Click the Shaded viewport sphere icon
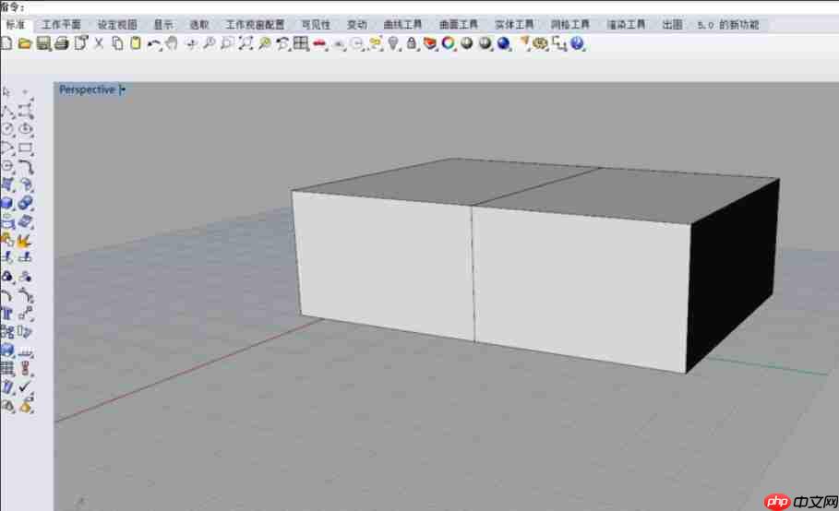The image size is (839, 511). pos(467,43)
